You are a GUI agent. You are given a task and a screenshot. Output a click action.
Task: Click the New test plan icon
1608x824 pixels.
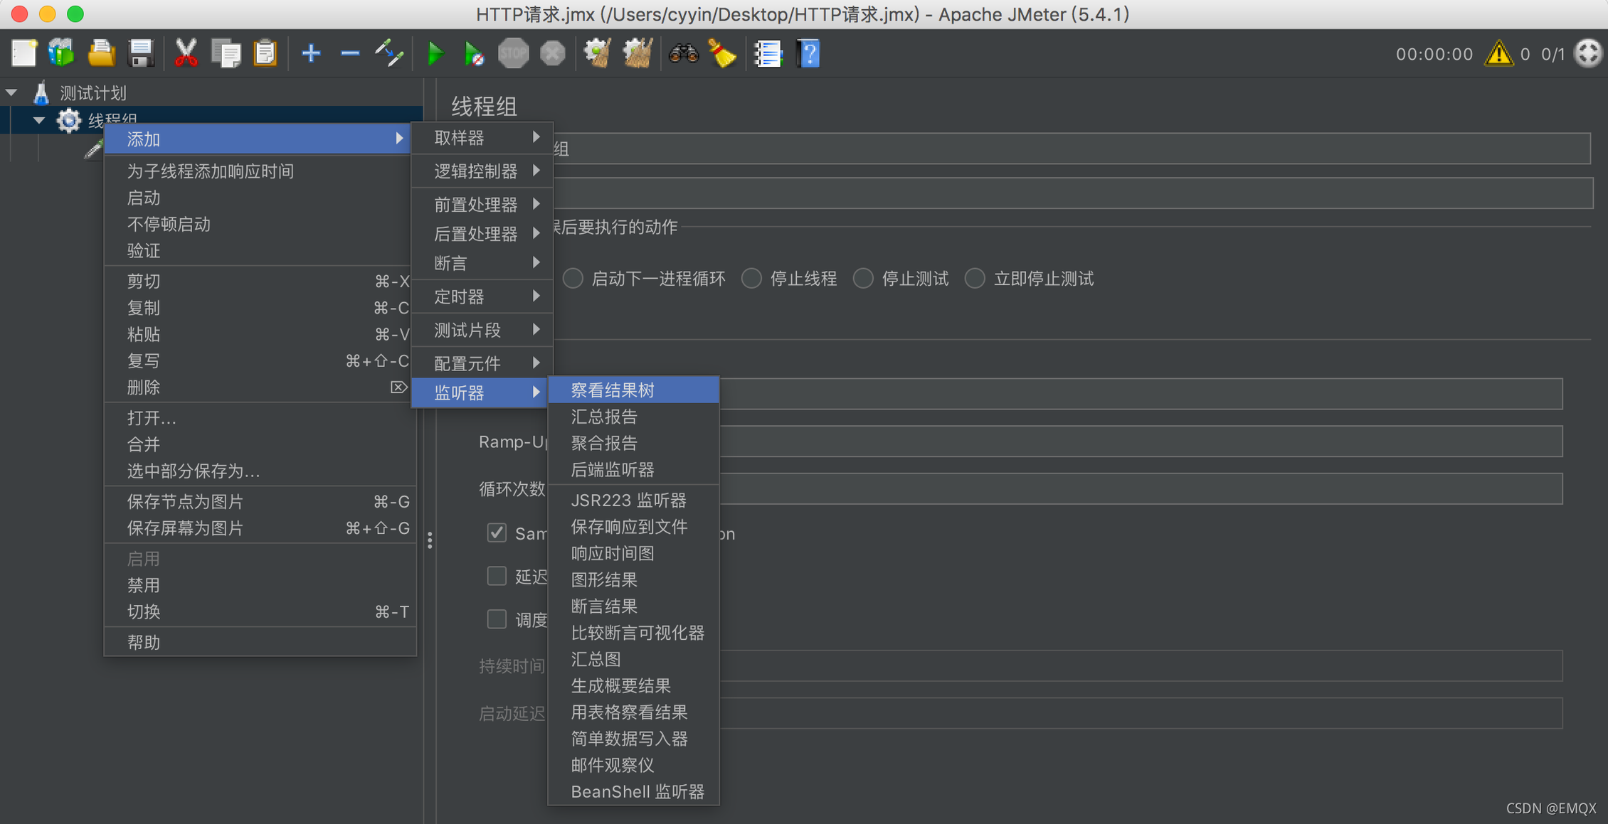click(23, 53)
